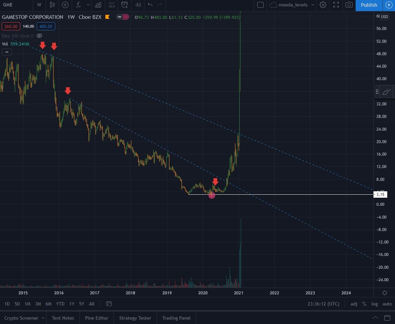Expand the bottom panel with the up caret
The height and width of the screenshot is (324, 395).
[x=375, y=318]
